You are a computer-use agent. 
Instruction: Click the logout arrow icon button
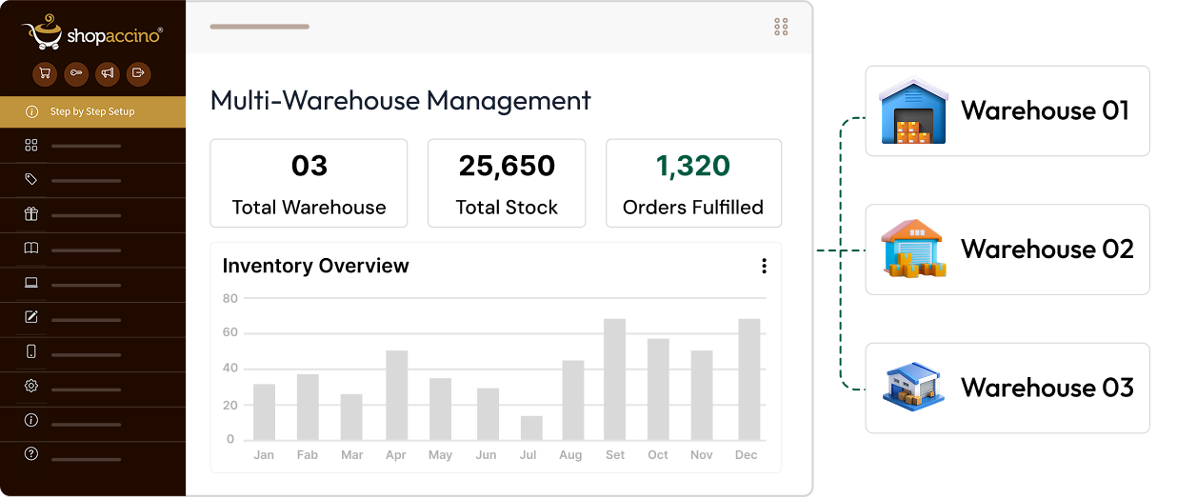tap(139, 73)
